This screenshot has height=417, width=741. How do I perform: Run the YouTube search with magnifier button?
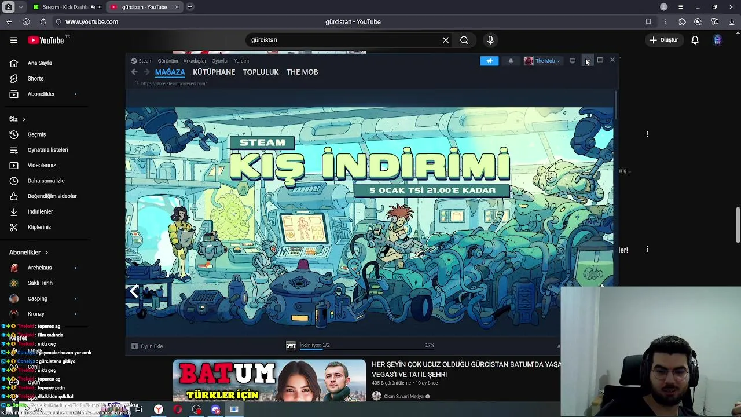(x=464, y=40)
